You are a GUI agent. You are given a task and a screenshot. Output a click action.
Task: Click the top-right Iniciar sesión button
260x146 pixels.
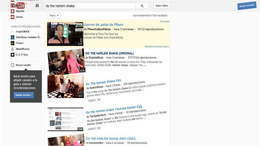point(247,6)
